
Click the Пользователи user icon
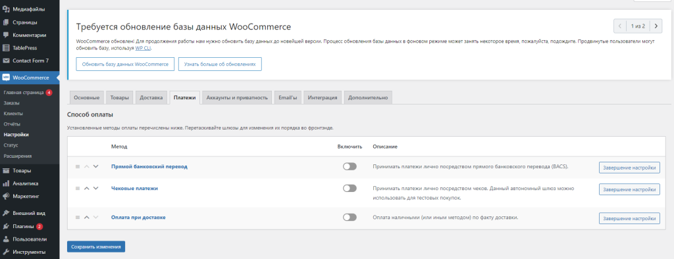tap(6, 239)
